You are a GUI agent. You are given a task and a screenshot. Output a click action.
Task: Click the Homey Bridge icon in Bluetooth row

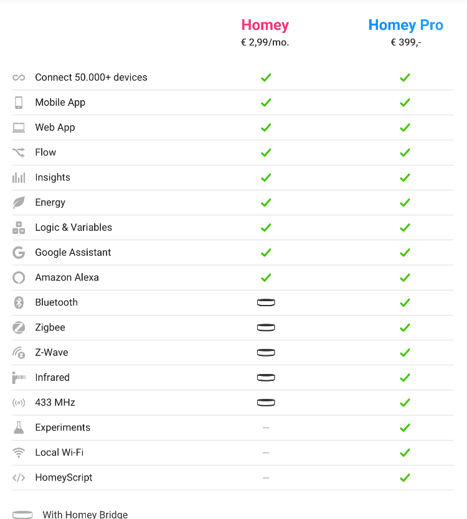click(x=266, y=302)
